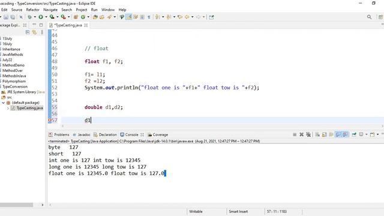Select JRE System Library in the tree
This screenshot has width=384, height=216.
(x=23, y=92)
